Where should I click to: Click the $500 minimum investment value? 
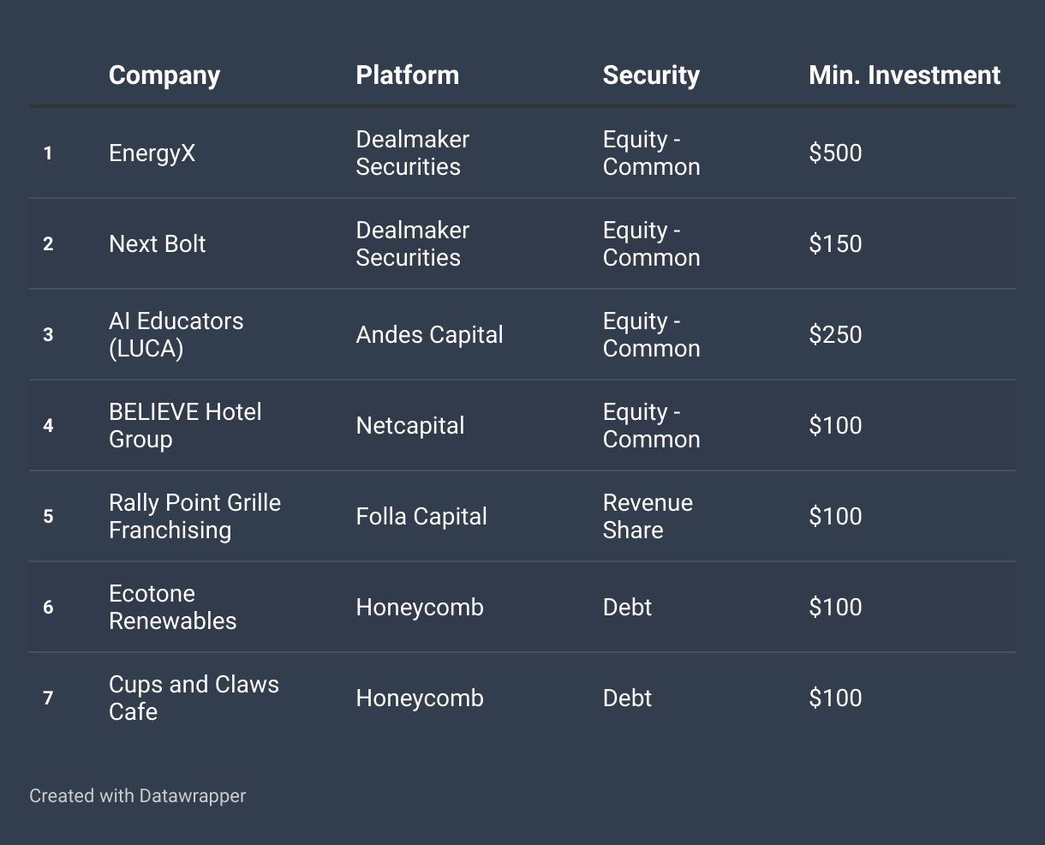[835, 153]
